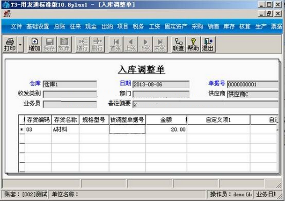Select the 日期 field showing 2013-08-06
This screenshot has height=201, width=285.
(x=161, y=85)
